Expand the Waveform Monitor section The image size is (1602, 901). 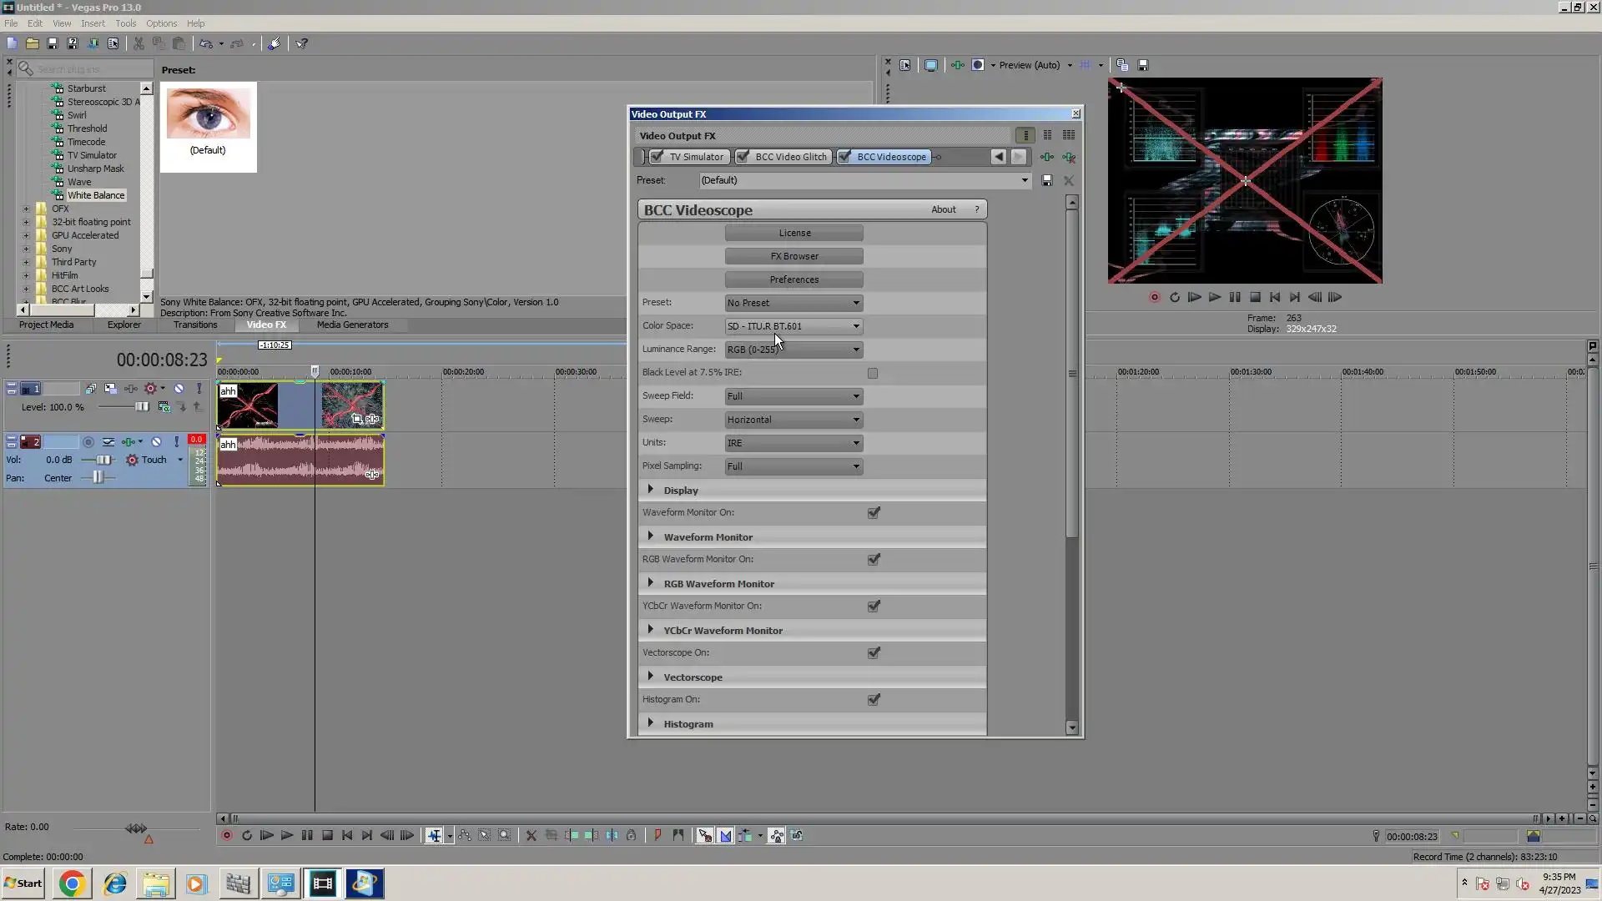click(x=651, y=536)
